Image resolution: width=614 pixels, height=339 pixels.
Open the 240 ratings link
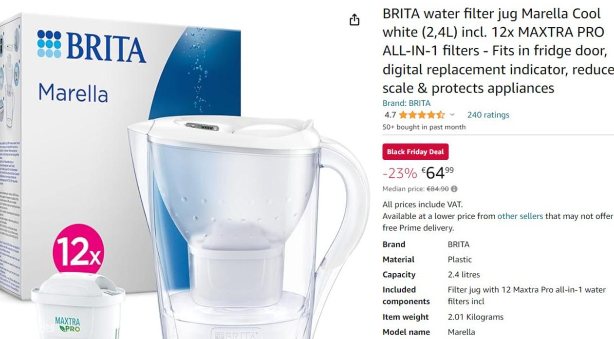coord(488,115)
